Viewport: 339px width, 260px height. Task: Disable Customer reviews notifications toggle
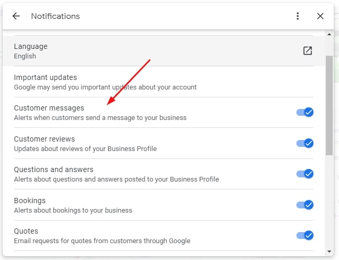(305, 143)
